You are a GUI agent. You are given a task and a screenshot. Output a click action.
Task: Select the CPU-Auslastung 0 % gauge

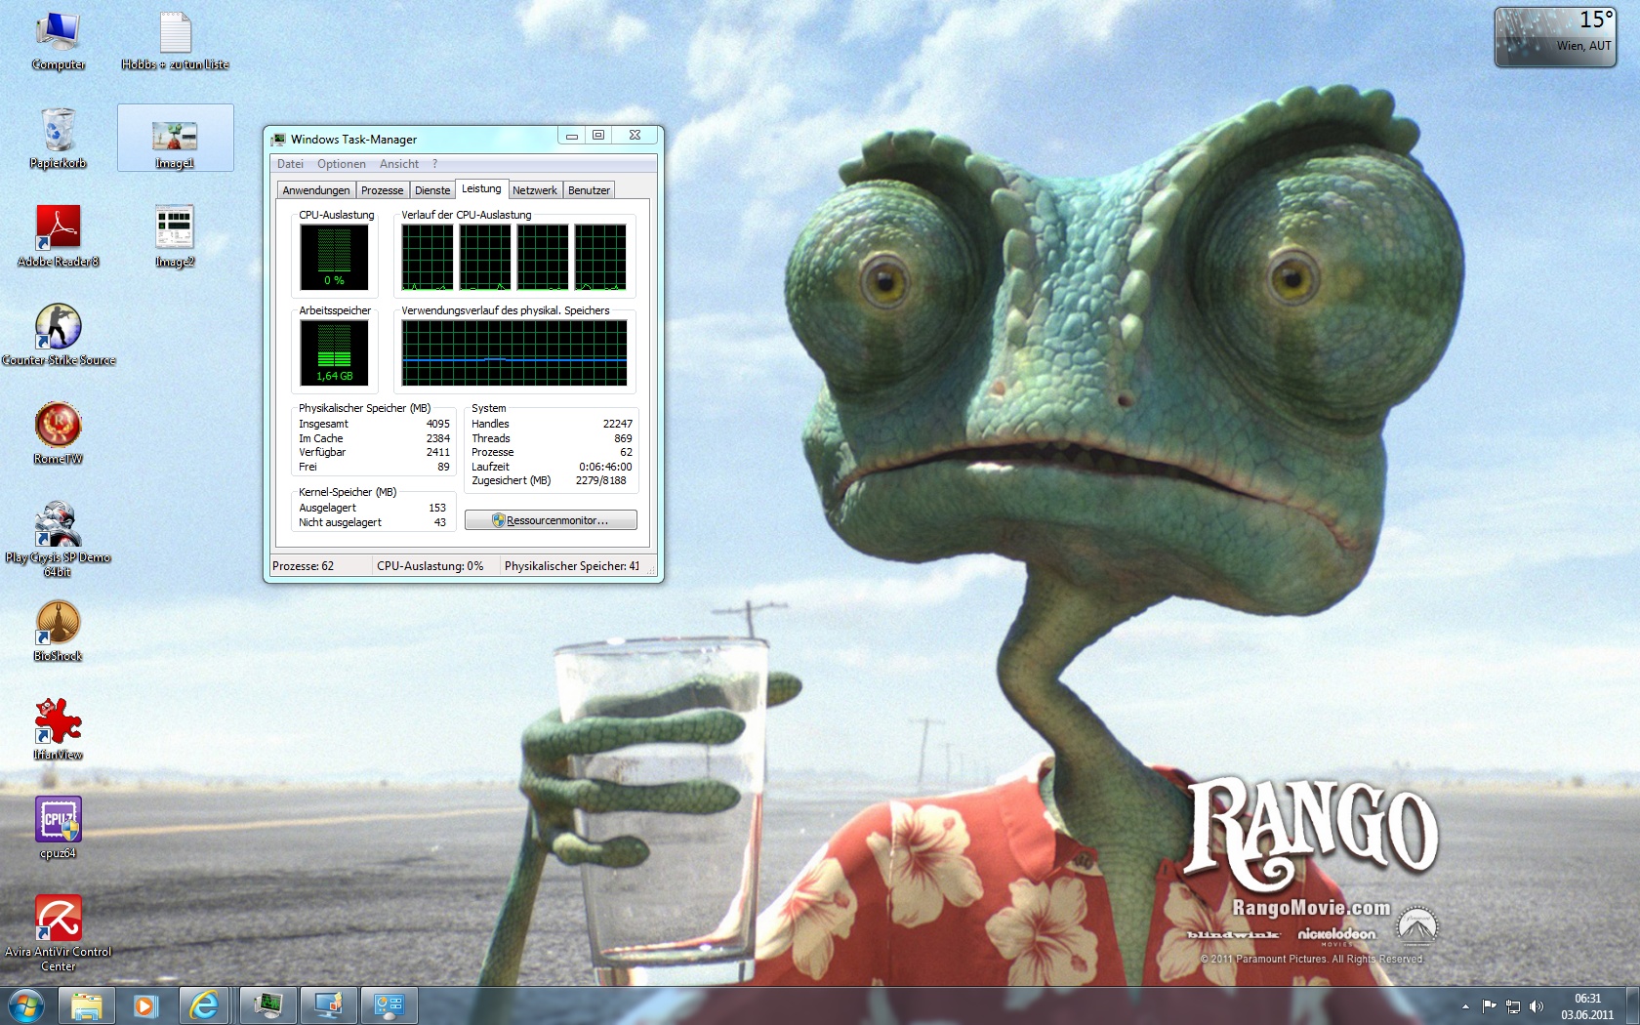tap(334, 257)
